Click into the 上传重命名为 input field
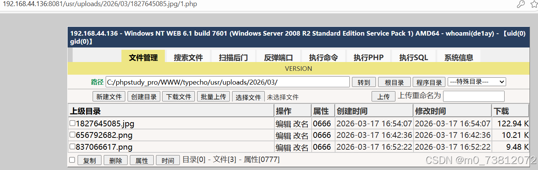 [x=474, y=96]
